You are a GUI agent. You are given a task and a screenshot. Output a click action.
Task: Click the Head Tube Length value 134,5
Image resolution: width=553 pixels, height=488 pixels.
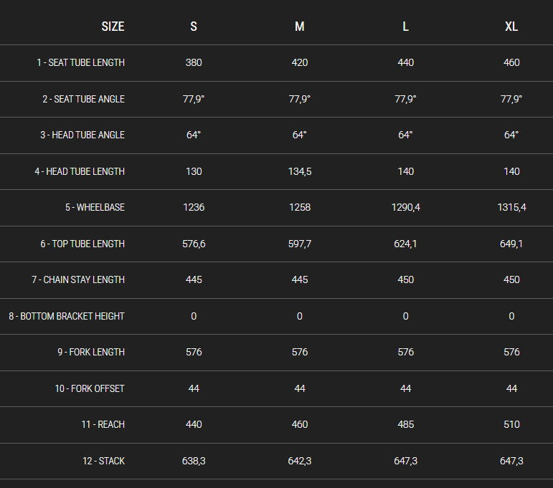pyautogui.click(x=300, y=171)
